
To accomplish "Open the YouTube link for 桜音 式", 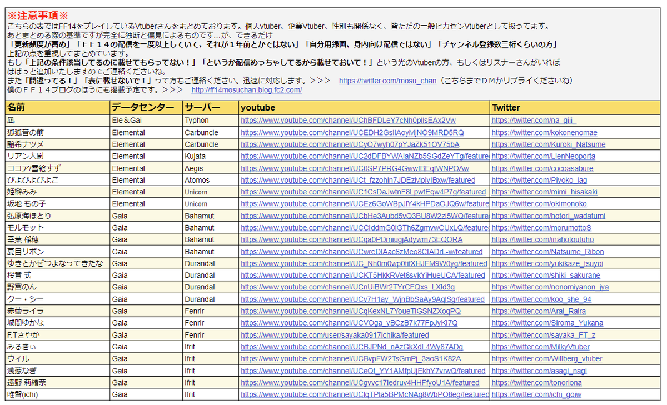I will (x=363, y=275).
